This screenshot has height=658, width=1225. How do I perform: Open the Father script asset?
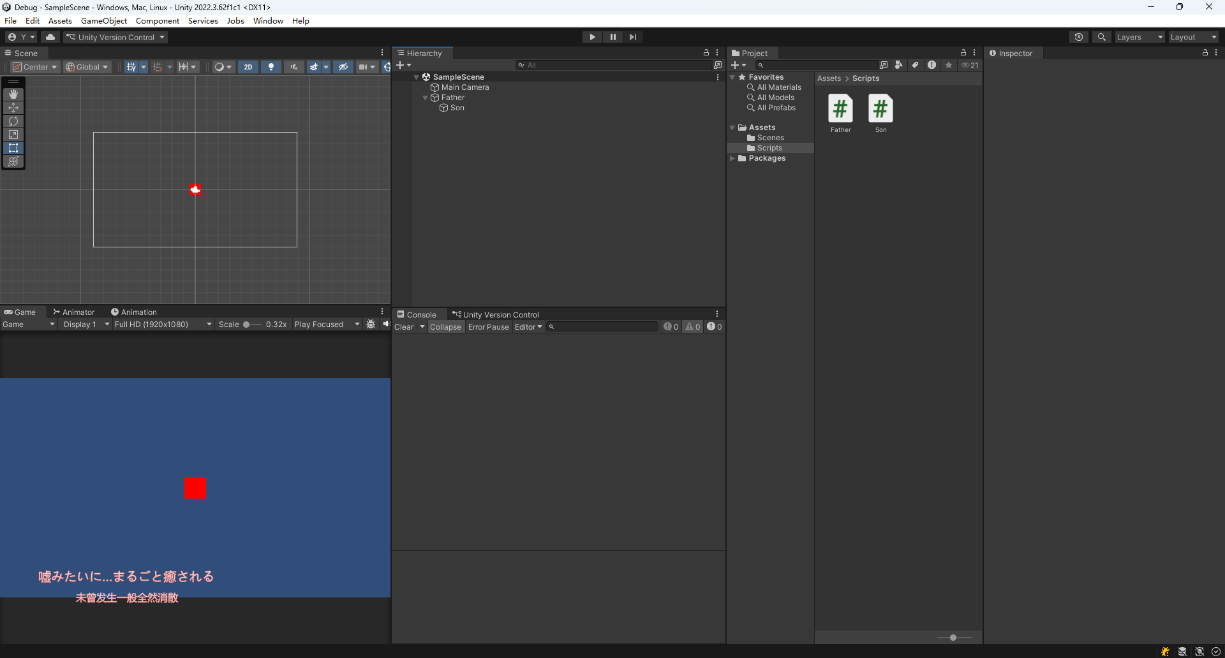840,110
